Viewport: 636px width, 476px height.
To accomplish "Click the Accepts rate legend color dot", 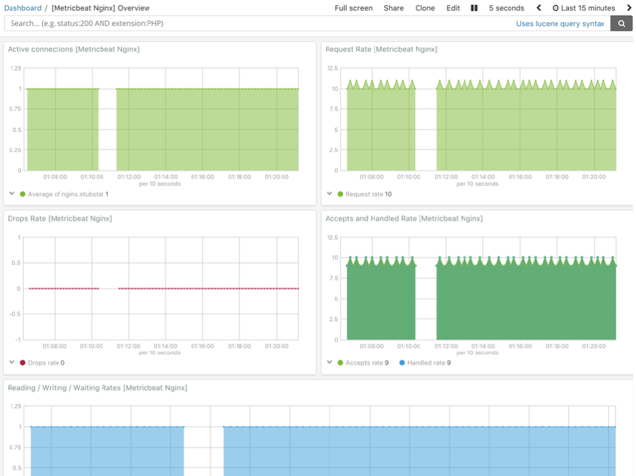I will pyautogui.click(x=340, y=363).
